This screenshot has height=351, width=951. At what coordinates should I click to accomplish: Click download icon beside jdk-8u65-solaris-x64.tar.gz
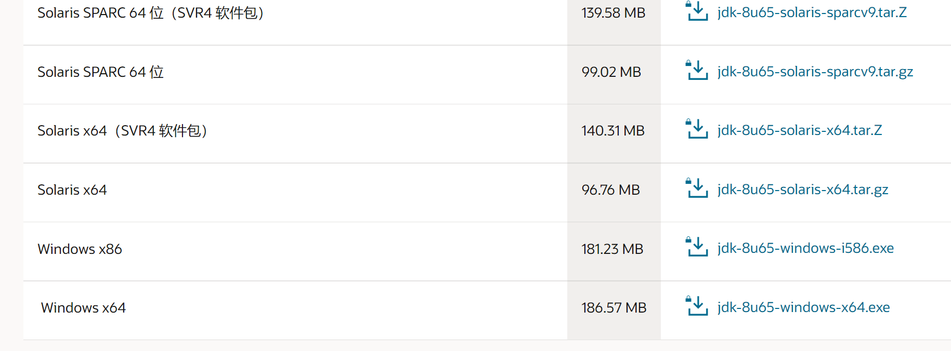pos(697,188)
